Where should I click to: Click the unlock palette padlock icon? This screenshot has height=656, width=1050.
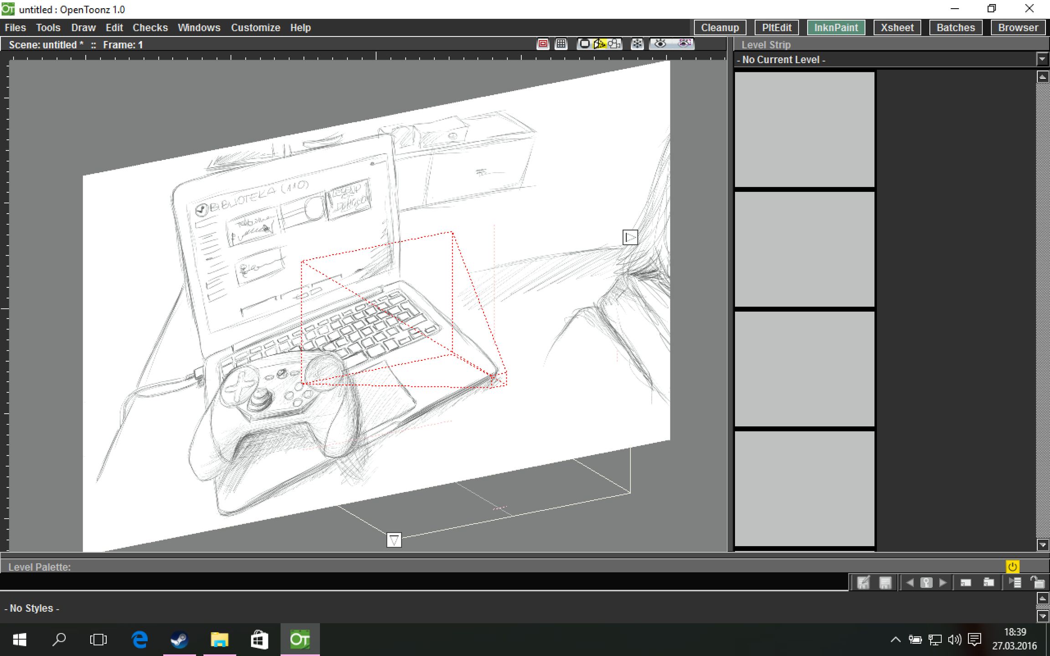[x=1037, y=583]
